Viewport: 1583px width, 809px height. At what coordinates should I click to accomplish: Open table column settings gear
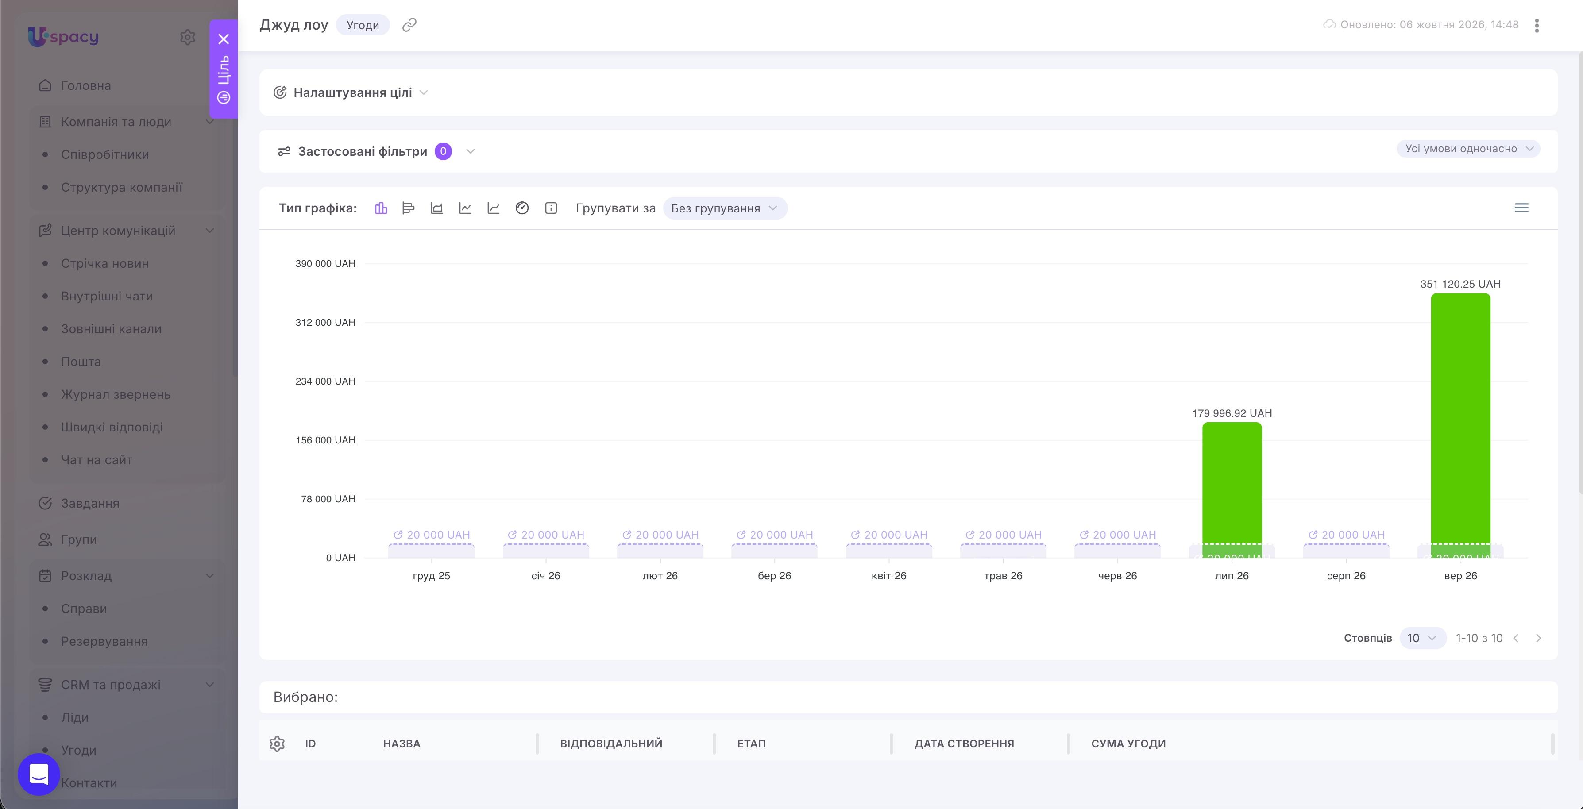[277, 743]
